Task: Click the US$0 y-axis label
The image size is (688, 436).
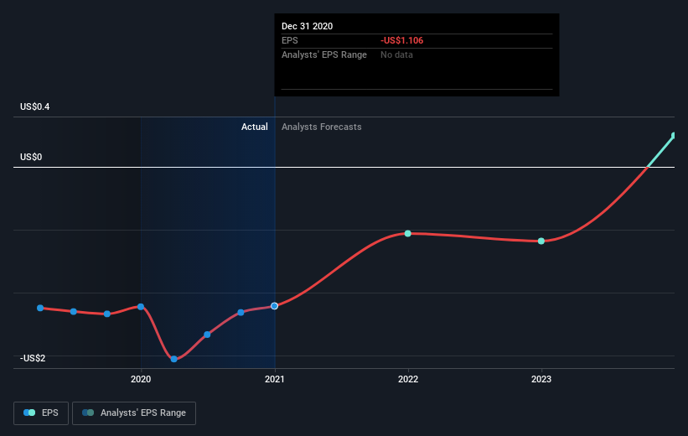Action: click(x=31, y=157)
